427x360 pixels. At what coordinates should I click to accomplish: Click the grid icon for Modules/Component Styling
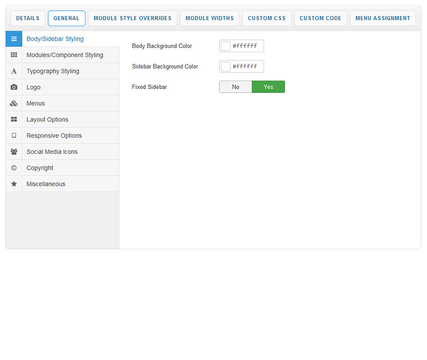coord(14,55)
